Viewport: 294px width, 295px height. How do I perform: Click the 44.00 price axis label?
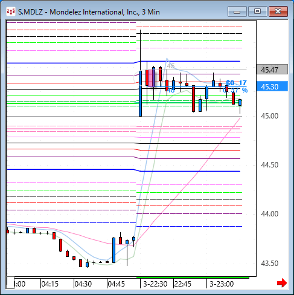tap(270, 214)
